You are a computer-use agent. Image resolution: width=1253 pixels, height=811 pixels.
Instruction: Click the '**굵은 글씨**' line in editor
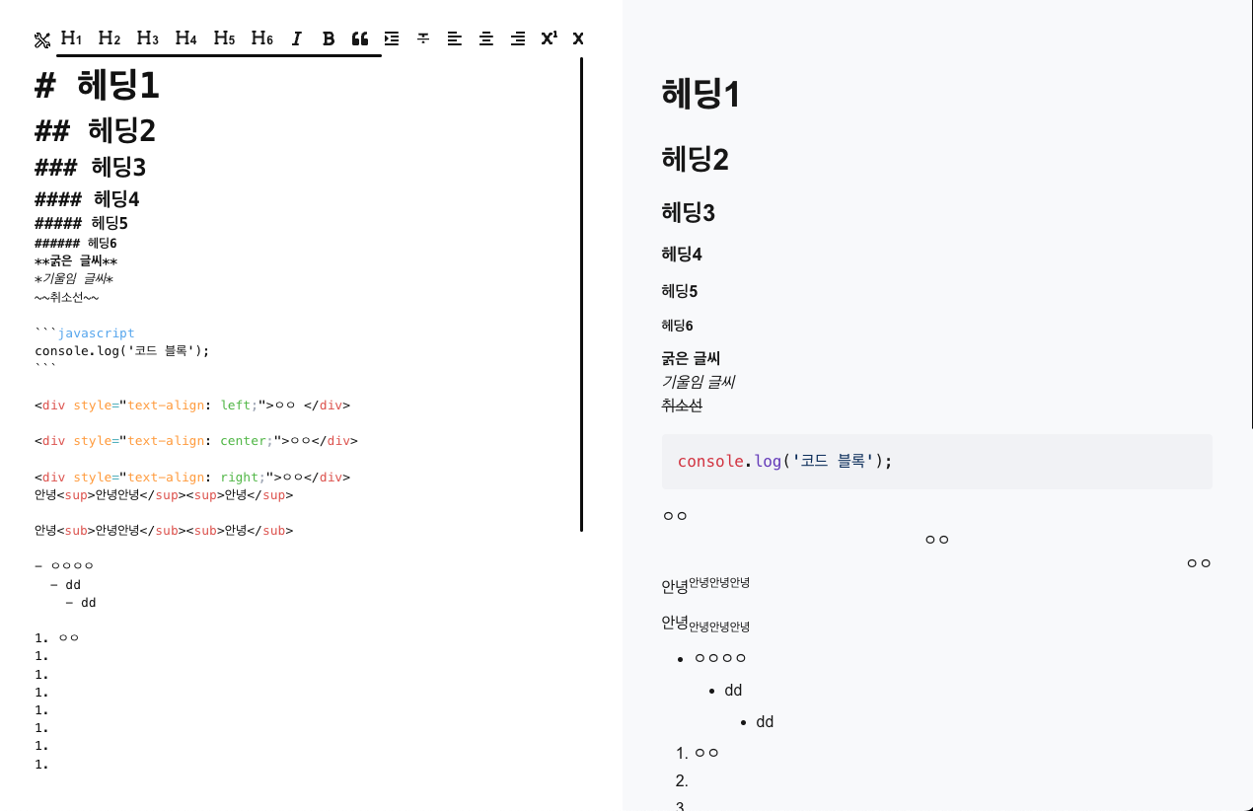tap(76, 261)
